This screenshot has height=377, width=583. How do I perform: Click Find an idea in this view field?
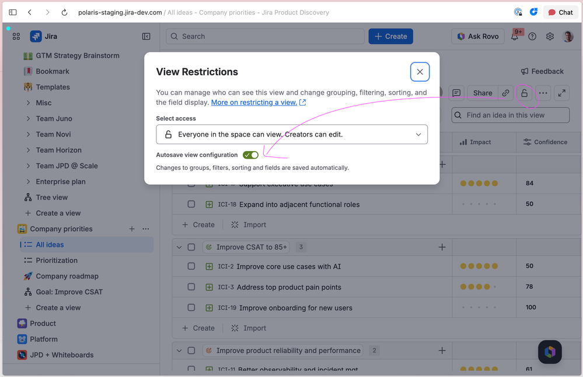pyautogui.click(x=511, y=115)
